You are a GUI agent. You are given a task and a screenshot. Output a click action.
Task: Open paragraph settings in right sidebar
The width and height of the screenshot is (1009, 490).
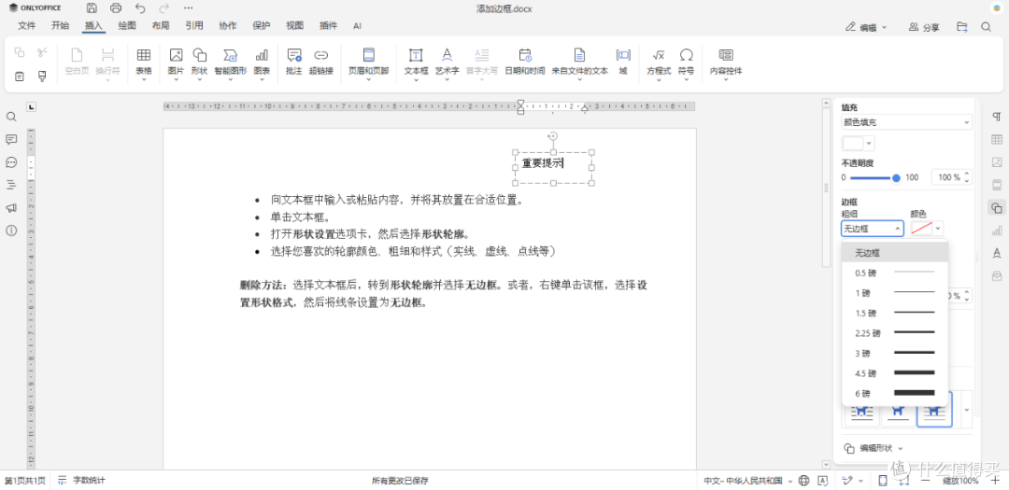pos(997,117)
